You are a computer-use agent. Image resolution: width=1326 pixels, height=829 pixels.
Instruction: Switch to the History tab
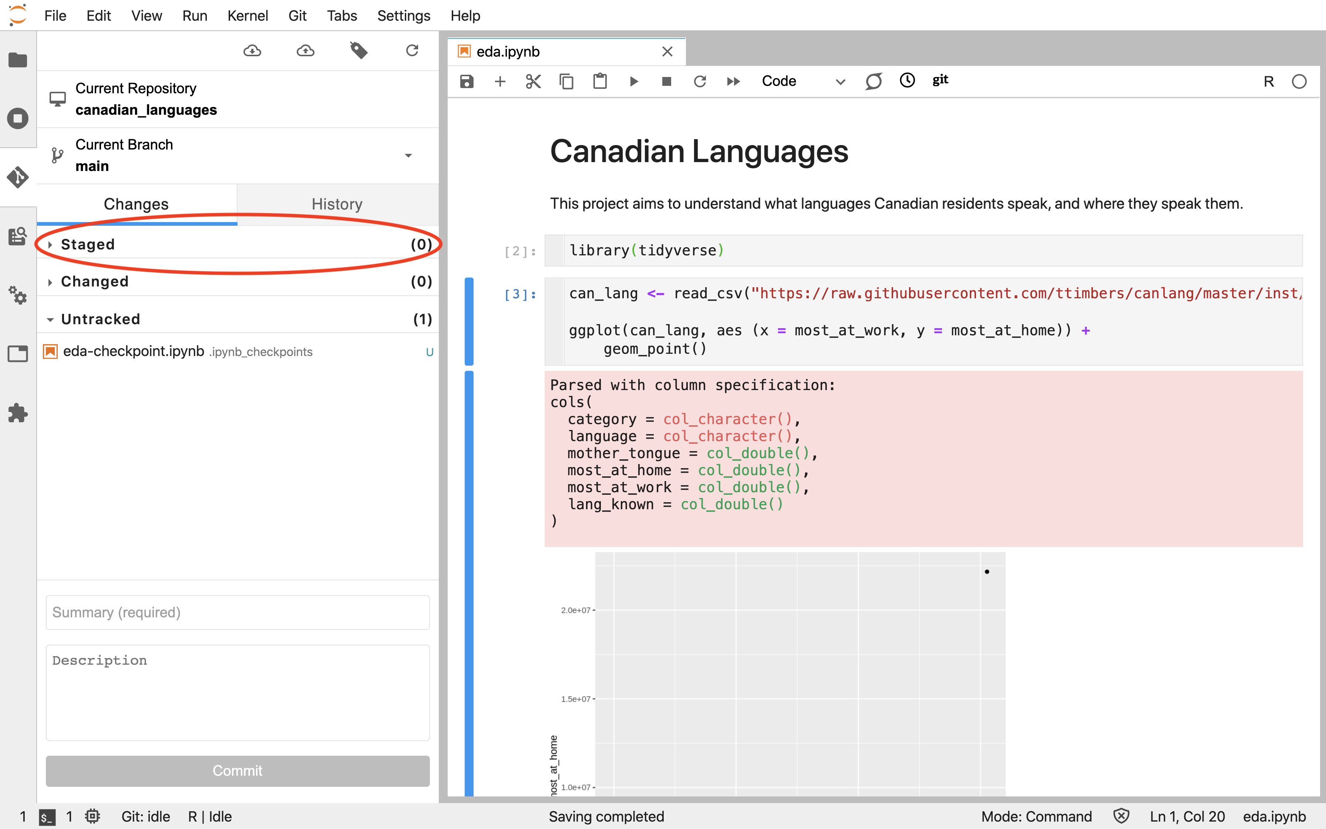click(x=337, y=205)
